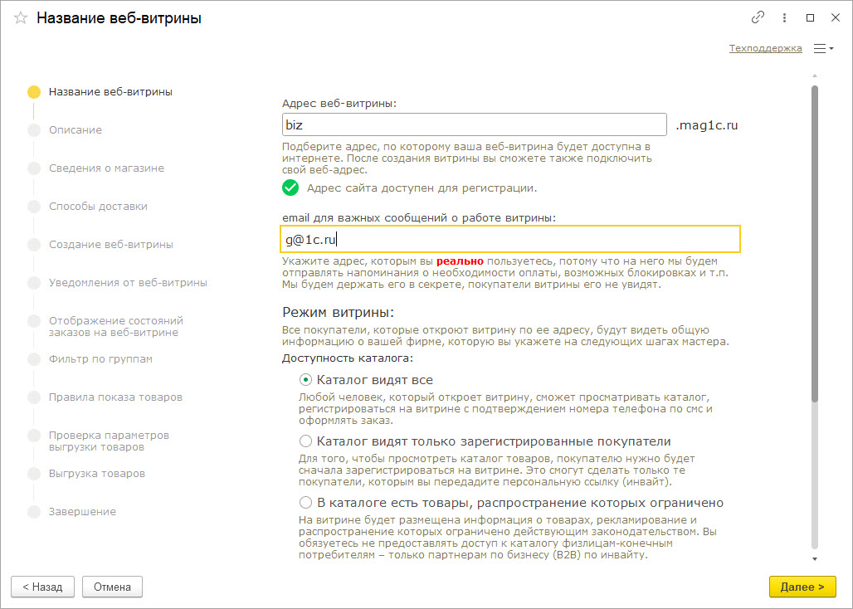Open the vertical three-dots menu
The height and width of the screenshot is (609, 853).
click(784, 17)
